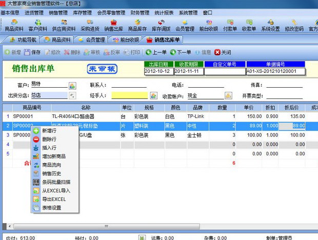Open handler picker icon beside 经手人
The image size is (318, 240).
[x=153, y=95]
